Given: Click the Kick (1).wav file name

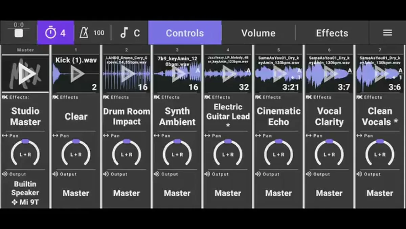Looking at the screenshot, I should (76, 60).
